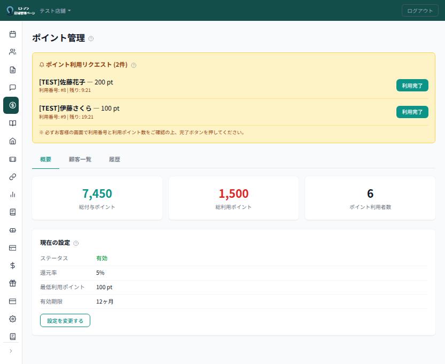Click the 有効期限 label
445x364 pixels.
pos(51,301)
